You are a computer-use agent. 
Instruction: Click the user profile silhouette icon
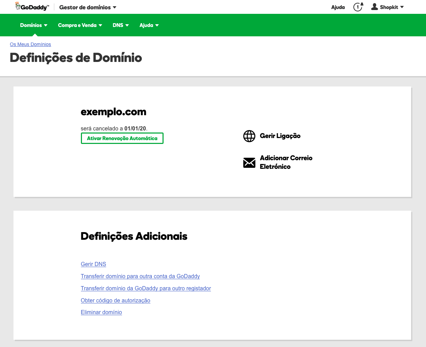point(374,7)
